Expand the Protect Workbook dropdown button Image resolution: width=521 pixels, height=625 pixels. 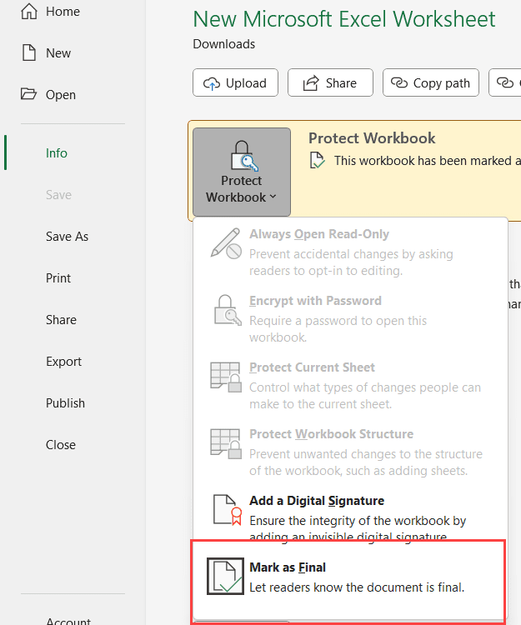point(241,172)
